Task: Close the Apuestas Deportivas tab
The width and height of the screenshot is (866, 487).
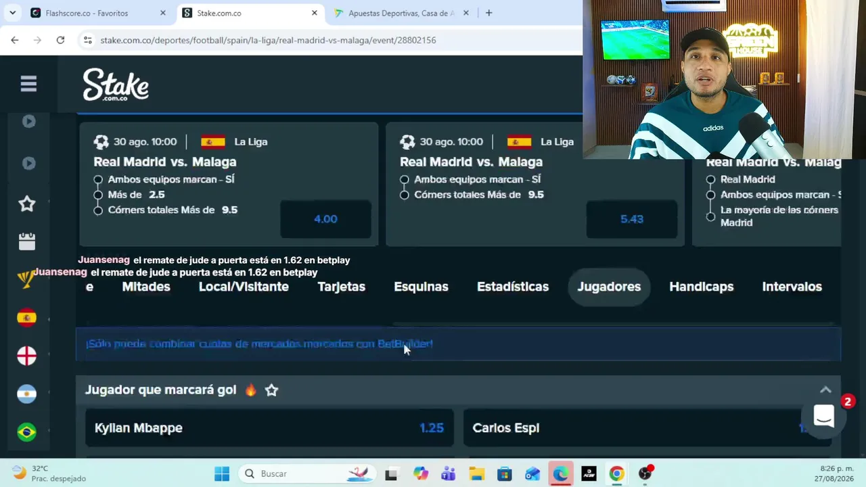Action: pyautogui.click(x=466, y=13)
